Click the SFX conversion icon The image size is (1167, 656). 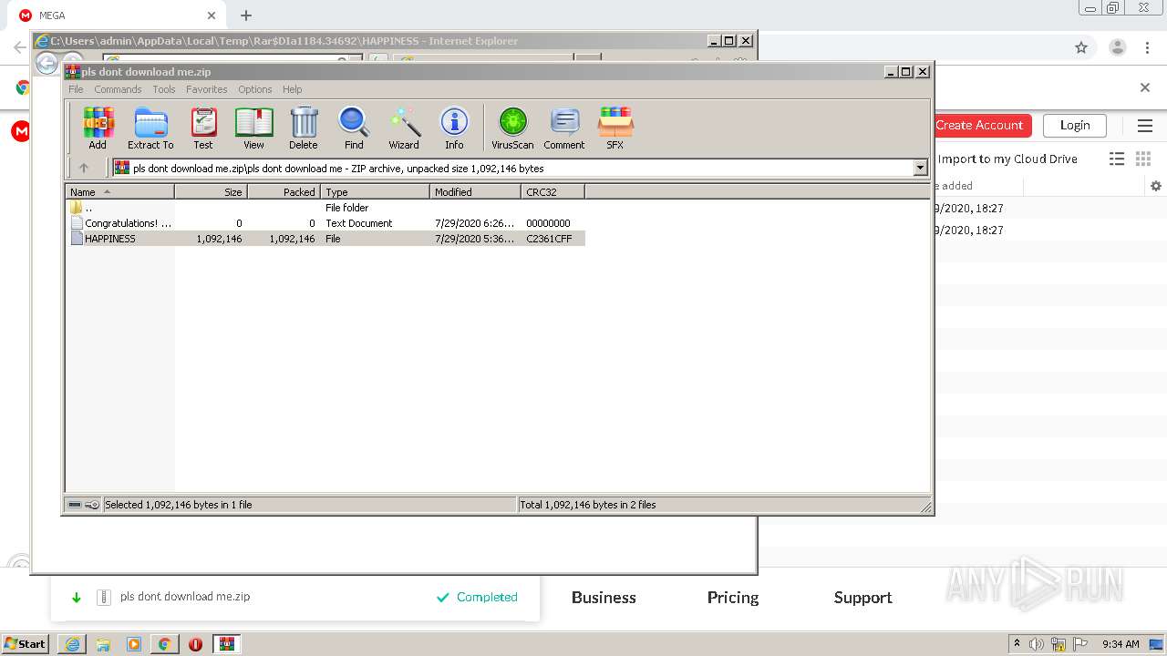pos(615,128)
